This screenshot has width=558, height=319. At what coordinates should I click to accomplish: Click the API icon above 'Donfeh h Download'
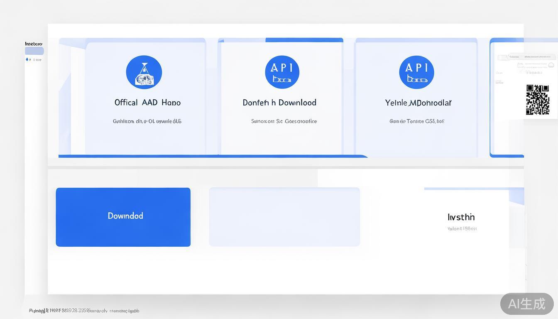tap(282, 72)
